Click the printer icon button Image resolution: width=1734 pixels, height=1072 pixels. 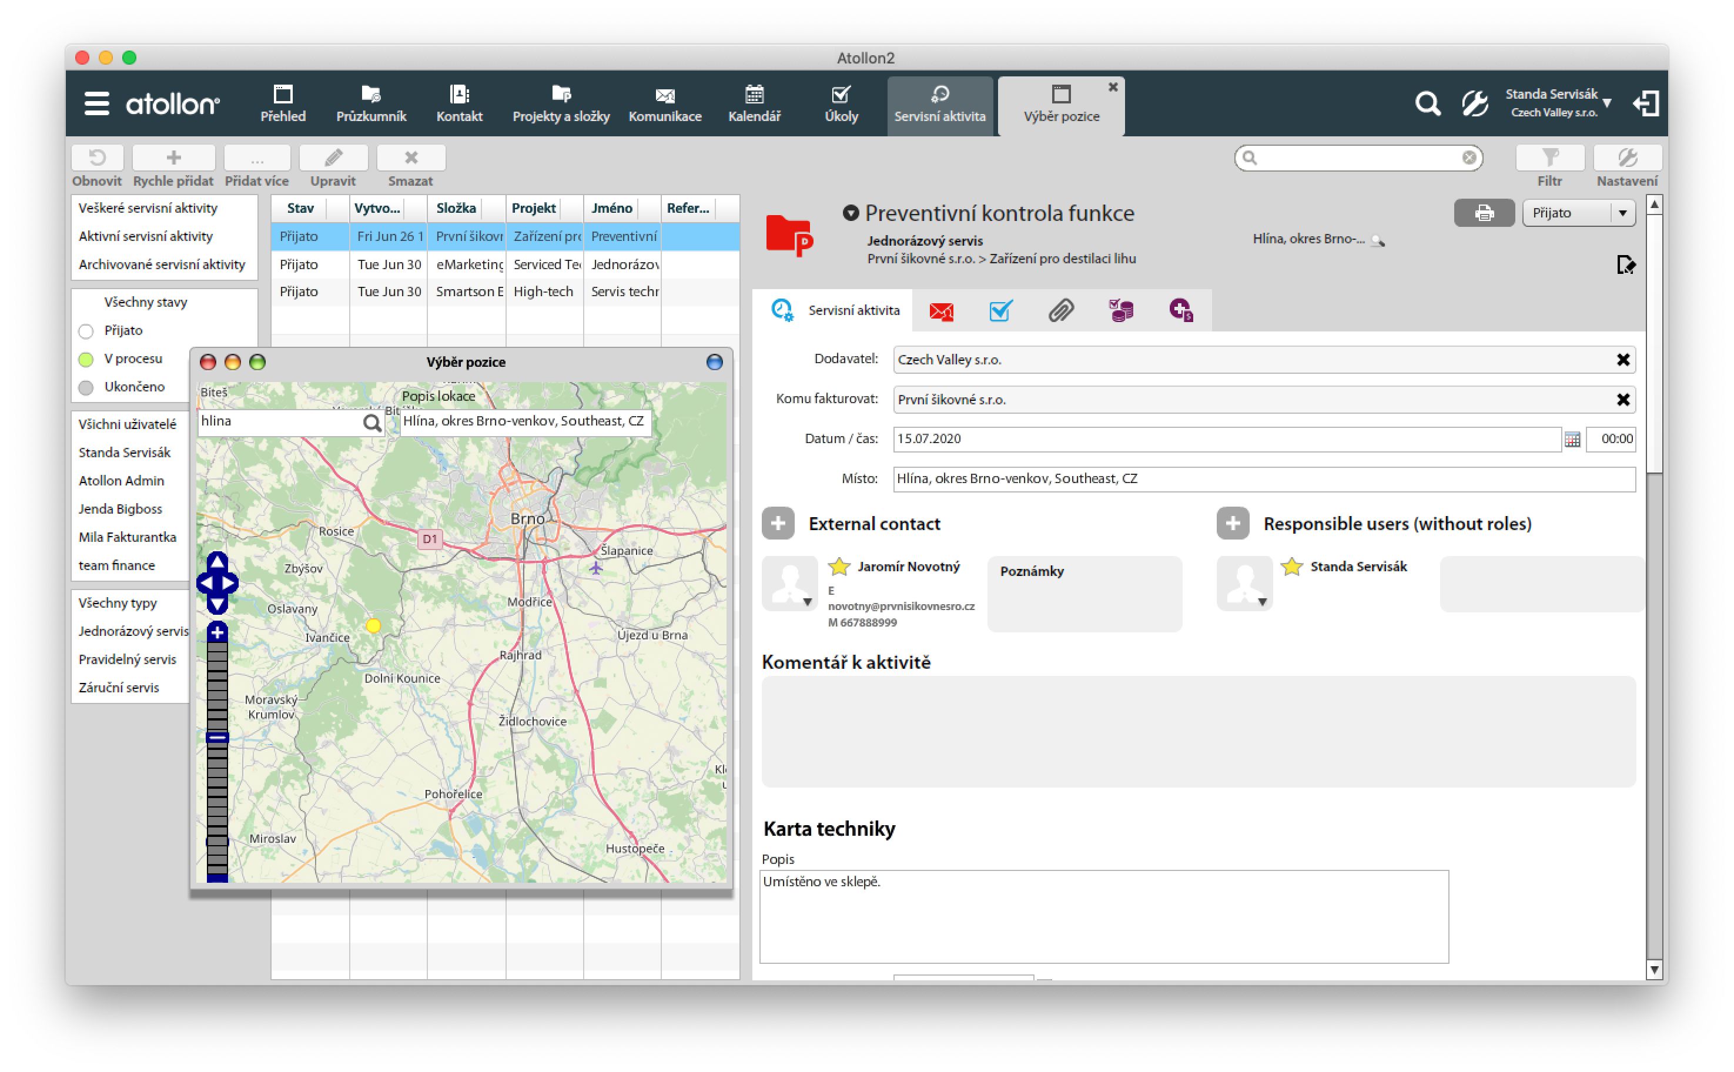(x=1484, y=213)
